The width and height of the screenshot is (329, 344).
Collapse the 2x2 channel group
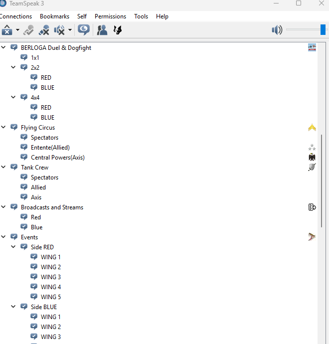tap(13, 67)
